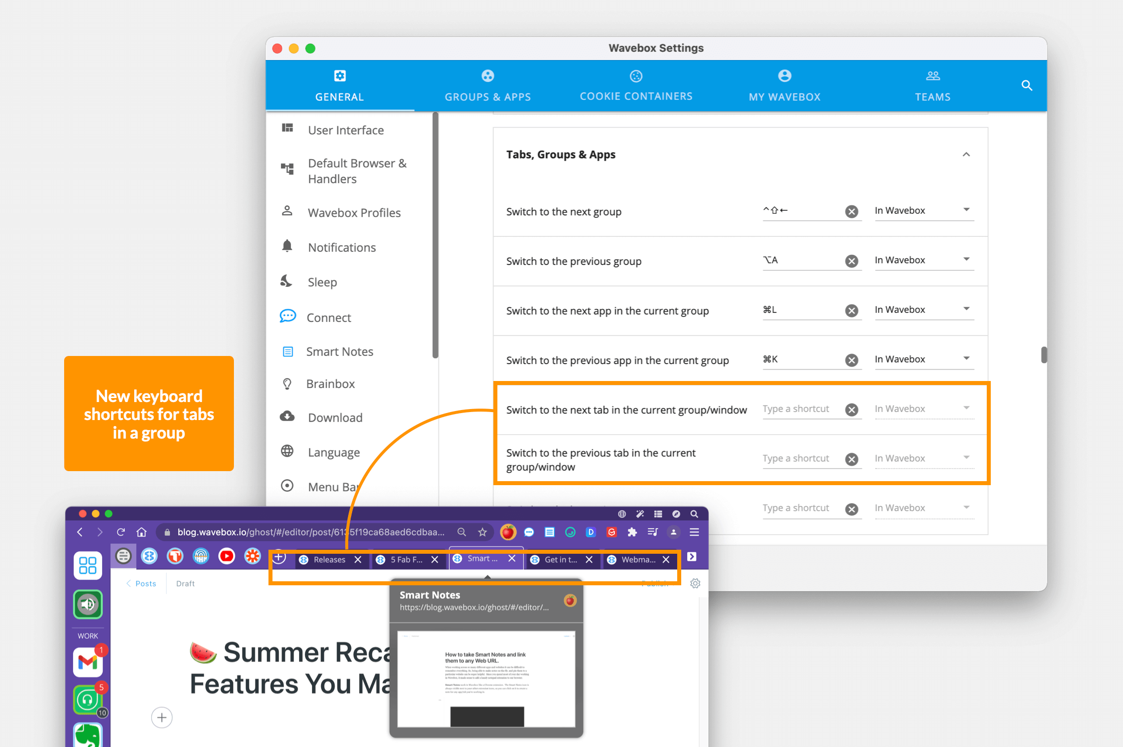Image resolution: width=1123 pixels, height=747 pixels.
Task: Open scope dropdown for previous app shortcut
Action: (924, 359)
